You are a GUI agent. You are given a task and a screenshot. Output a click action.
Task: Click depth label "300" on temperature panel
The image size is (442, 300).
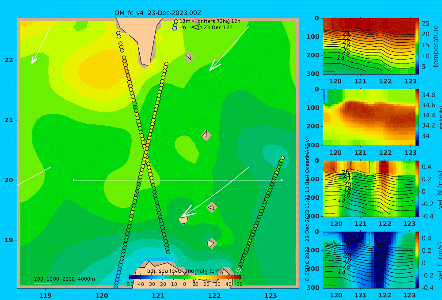[x=313, y=73]
